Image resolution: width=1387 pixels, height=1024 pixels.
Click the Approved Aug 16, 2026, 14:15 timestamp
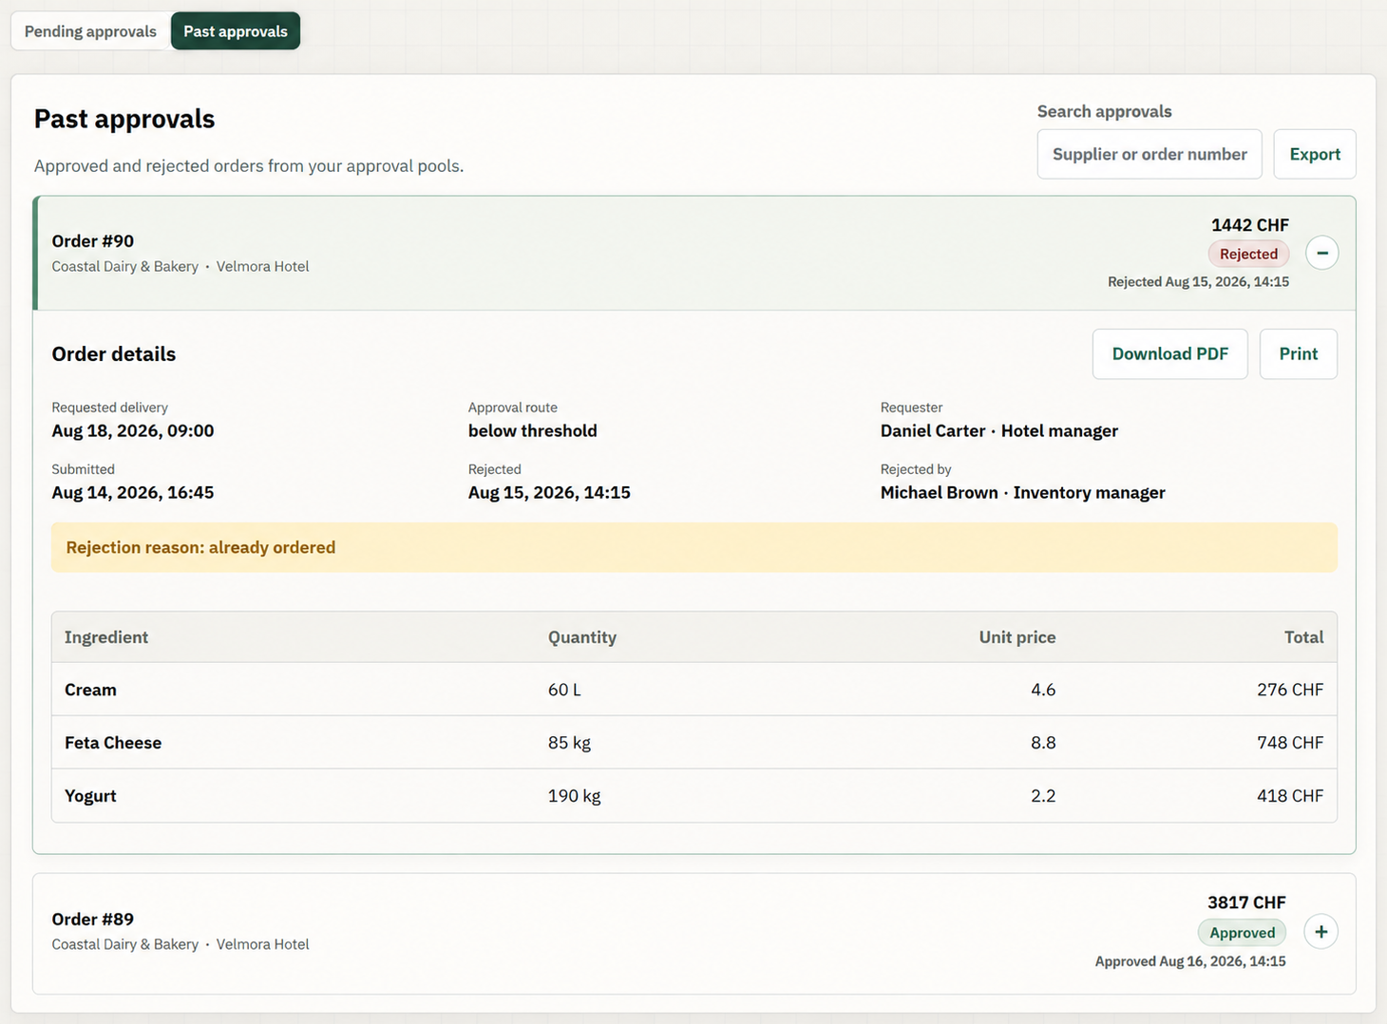coord(1190,961)
